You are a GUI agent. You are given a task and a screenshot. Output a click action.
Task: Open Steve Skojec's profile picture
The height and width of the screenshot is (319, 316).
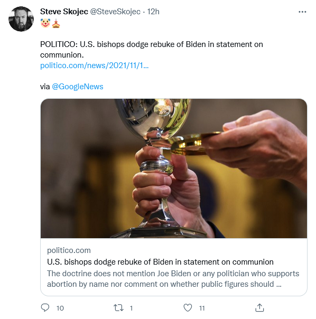(21, 19)
